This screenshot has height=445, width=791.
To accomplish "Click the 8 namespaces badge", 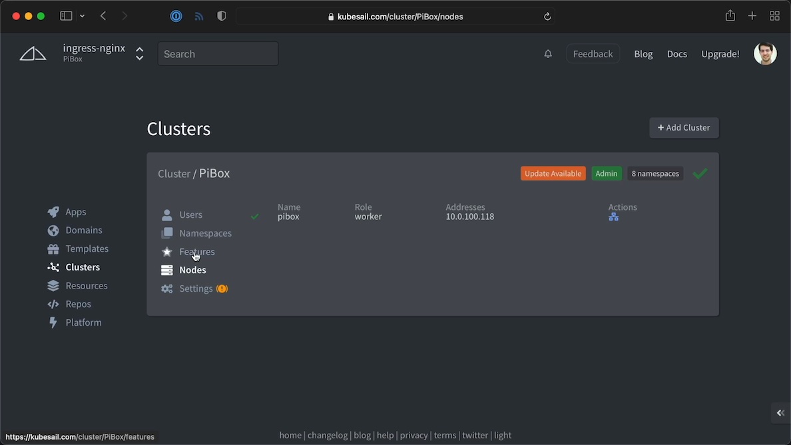I will (655, 174).
